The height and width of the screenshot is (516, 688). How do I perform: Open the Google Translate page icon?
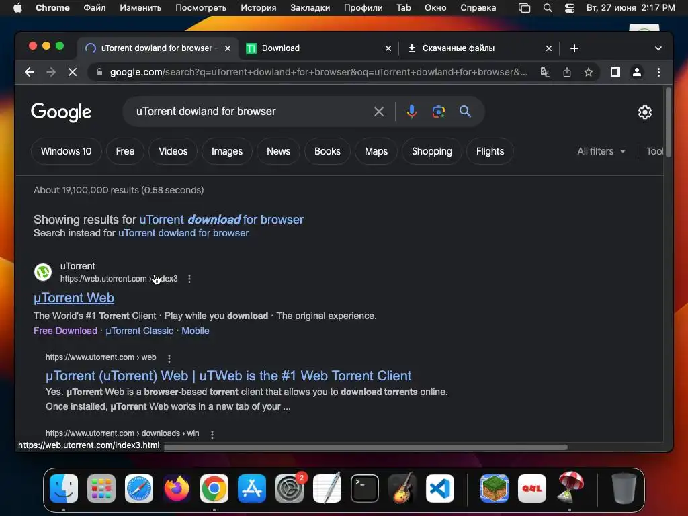[545, 72]
